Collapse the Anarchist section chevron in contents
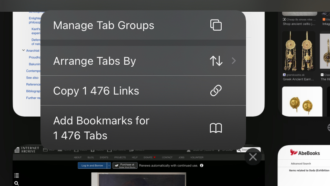This screenshot has width=330, height=186. coord(24,51)
